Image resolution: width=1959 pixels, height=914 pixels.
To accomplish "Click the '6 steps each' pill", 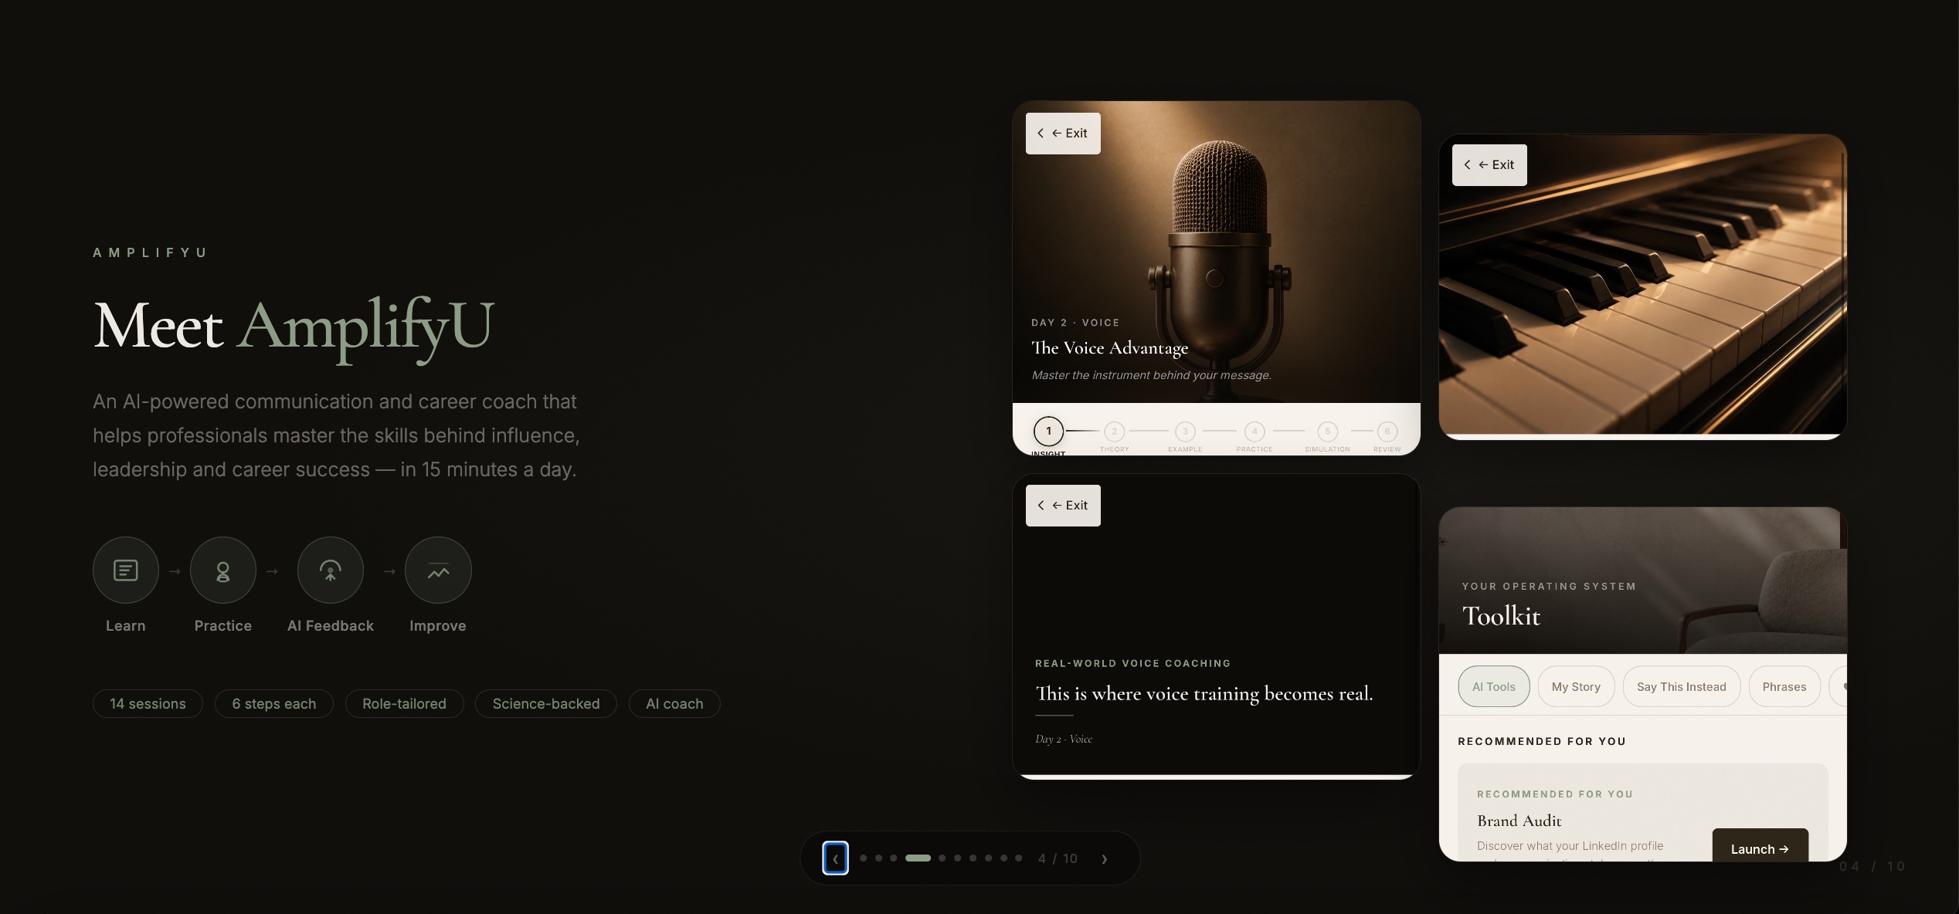I will click(274, 703).
